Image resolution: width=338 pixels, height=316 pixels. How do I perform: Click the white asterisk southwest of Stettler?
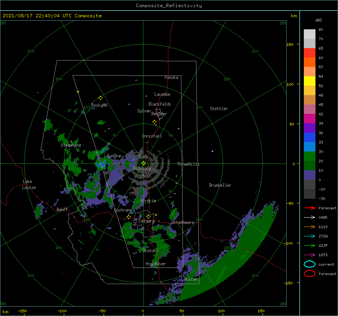click(x=178, y=129)
